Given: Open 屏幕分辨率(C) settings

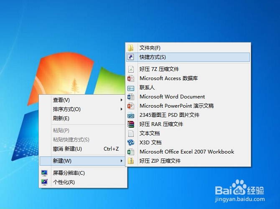Looking at the screenshot, I should click(83, 173).
